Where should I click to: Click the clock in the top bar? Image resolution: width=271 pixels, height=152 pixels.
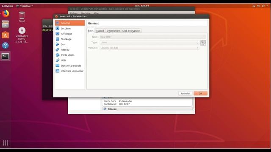pyautogui.click(x=142, y=6)
